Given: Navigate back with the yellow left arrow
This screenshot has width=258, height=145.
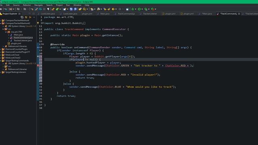Looking at the screenshot, I should [113, 9].
